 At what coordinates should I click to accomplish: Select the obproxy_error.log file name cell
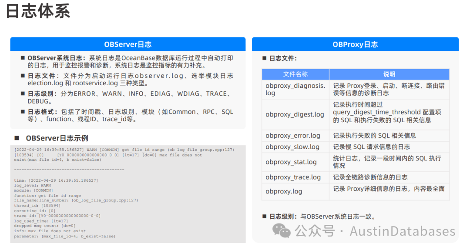(x=295, y=136)
